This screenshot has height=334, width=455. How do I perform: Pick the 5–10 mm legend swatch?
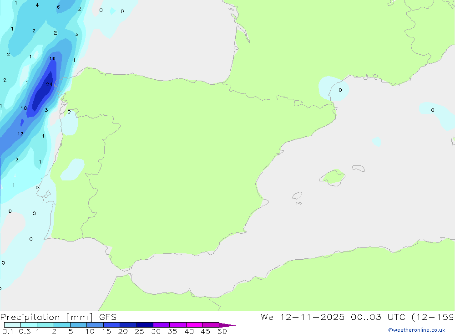point(78,325)
